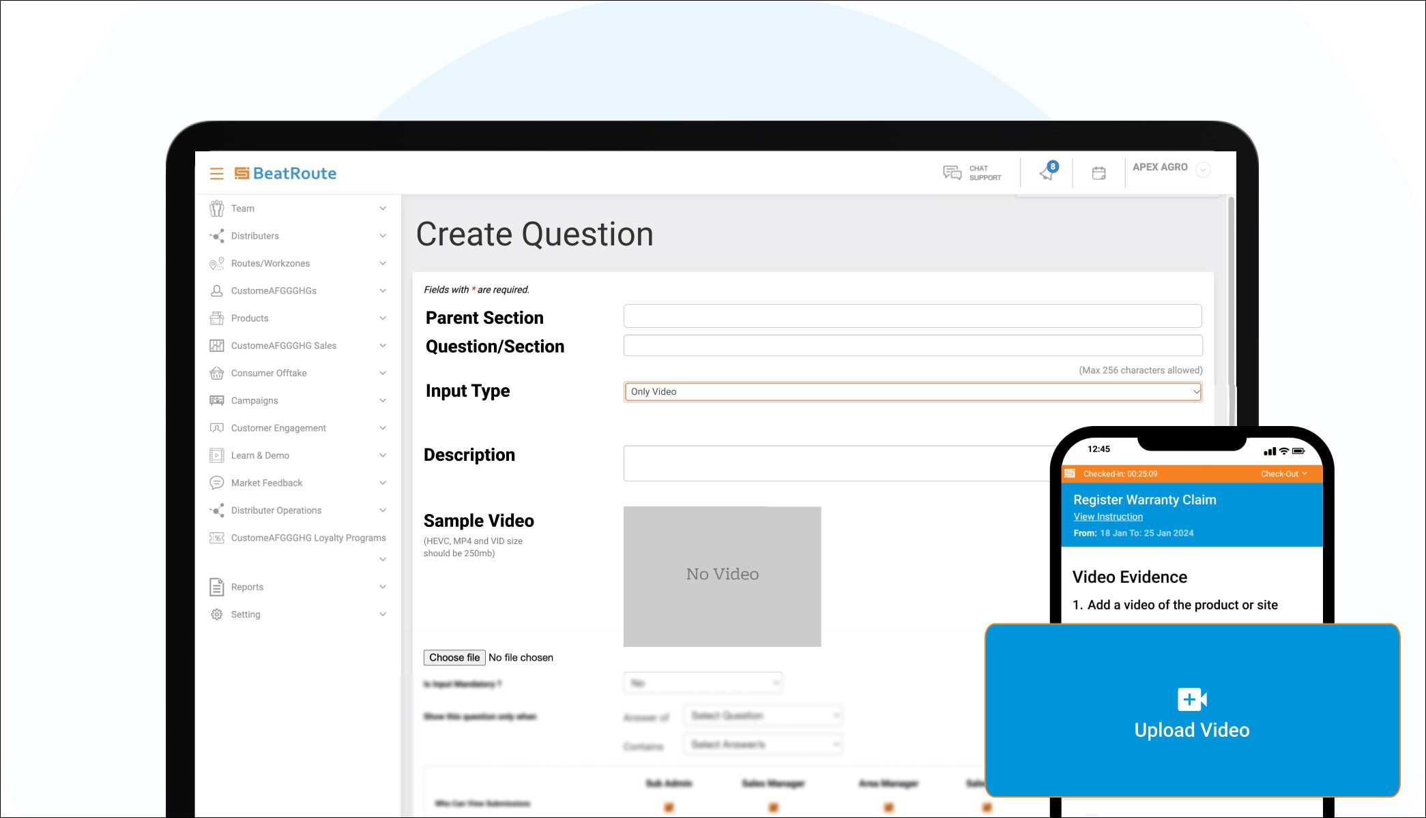The width and height of the screenshot is (1426, 818).
Task: Click the Consumer Offtake basket icon
Action: coord(216,373)
